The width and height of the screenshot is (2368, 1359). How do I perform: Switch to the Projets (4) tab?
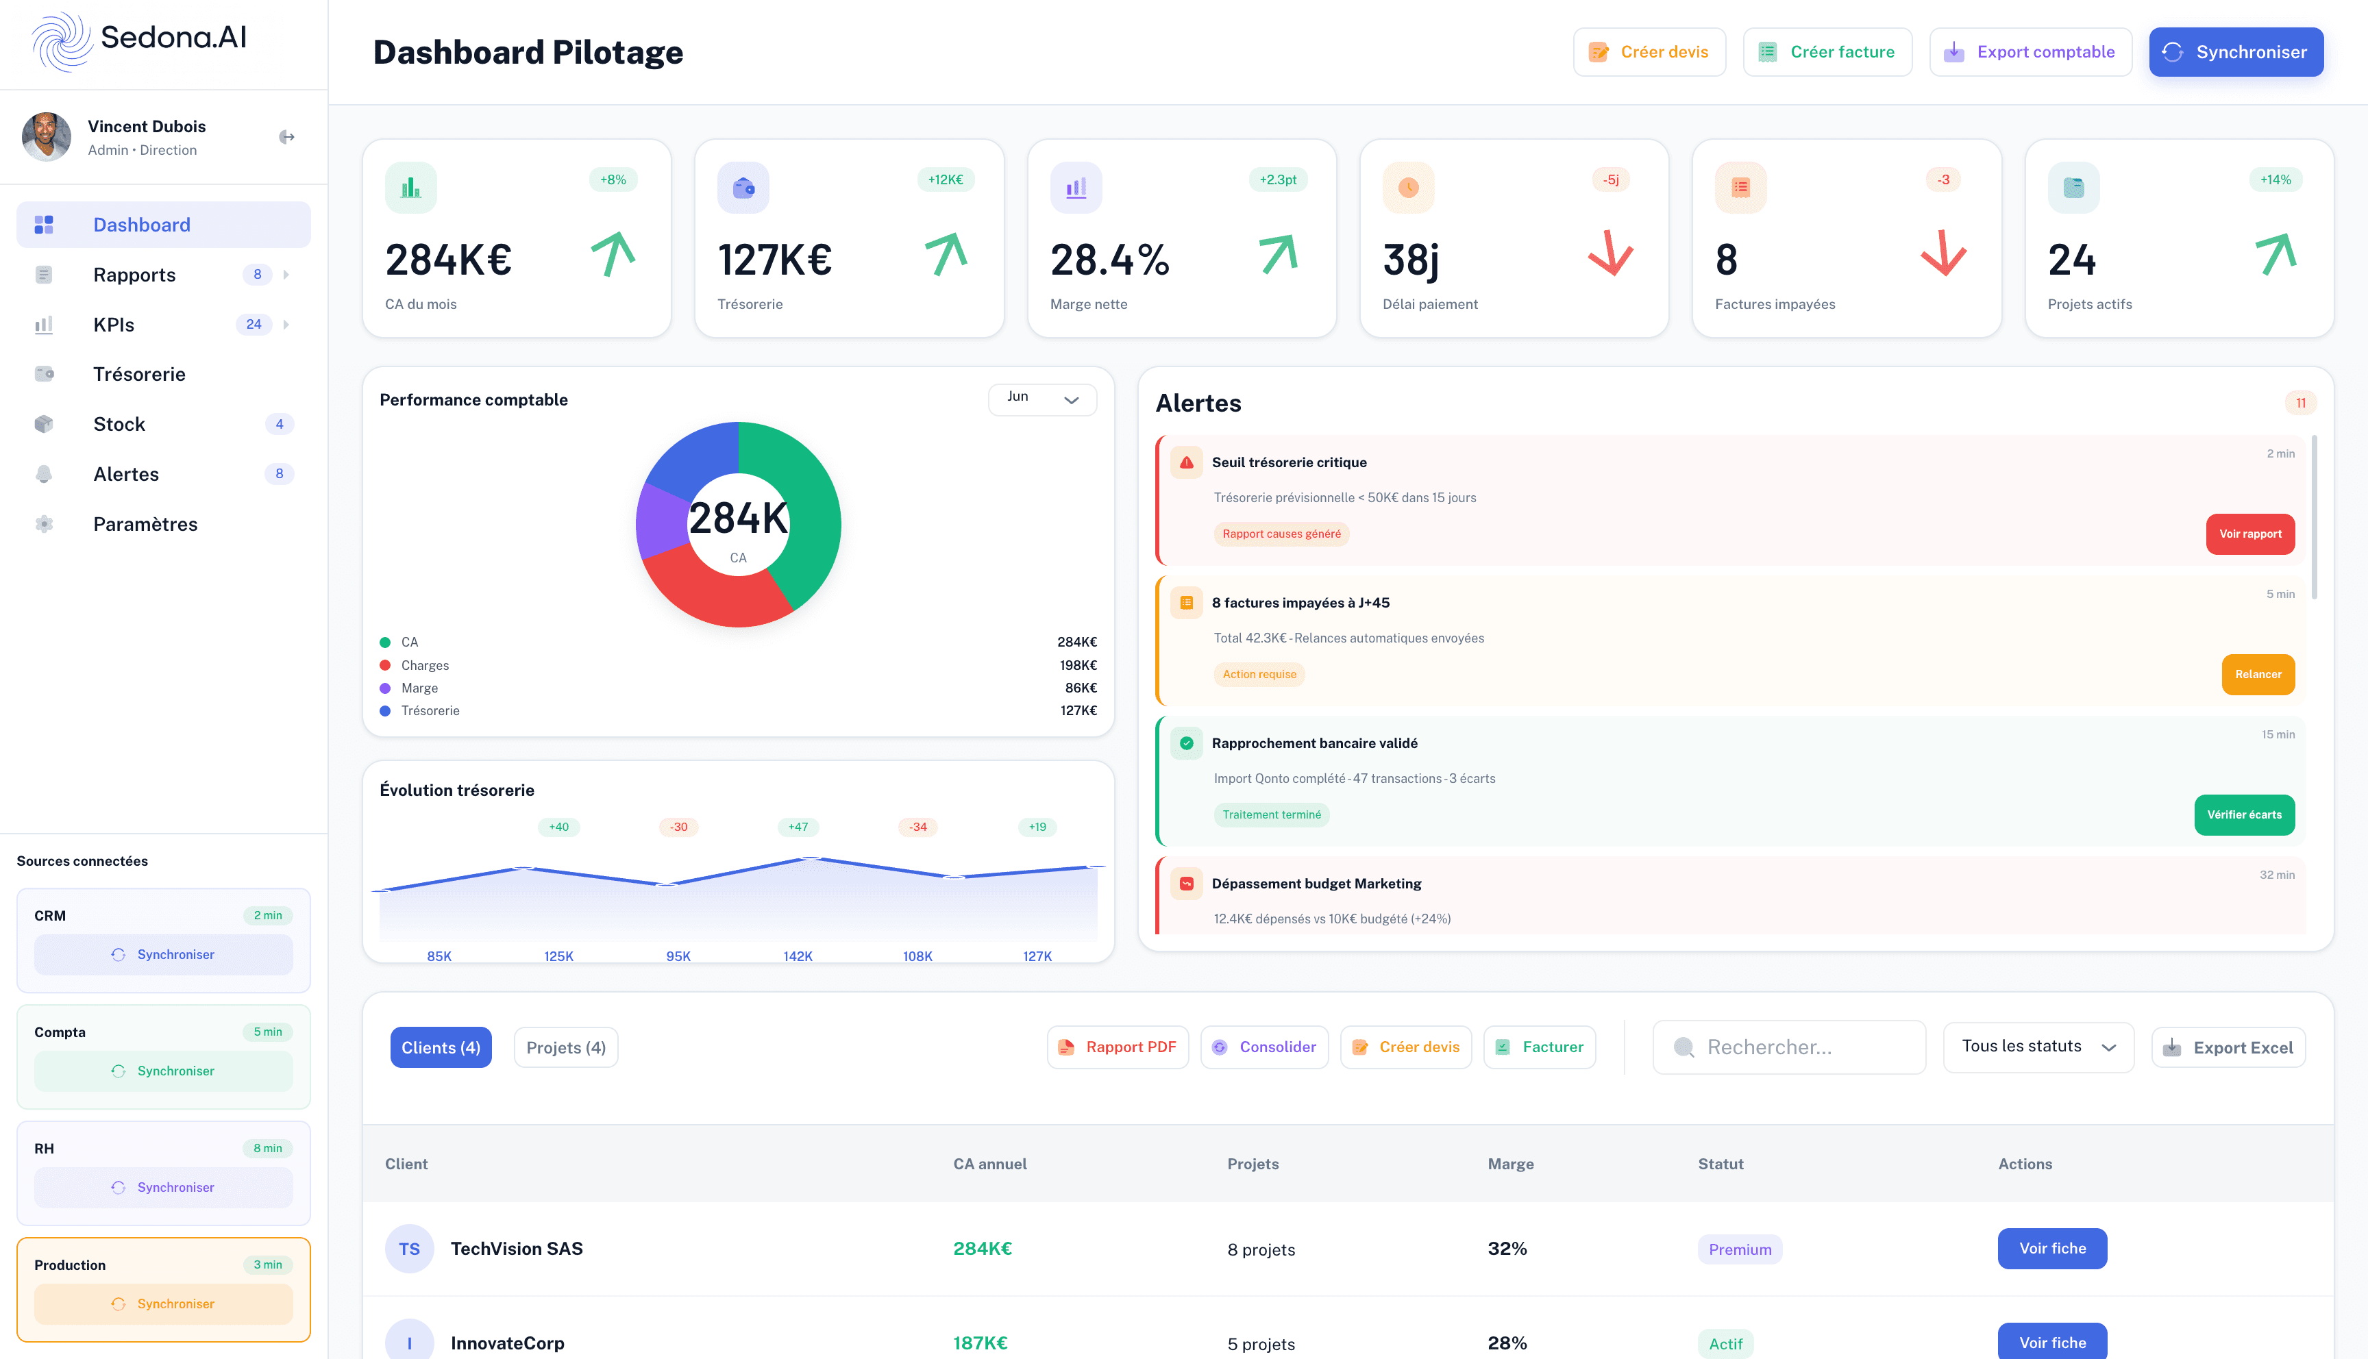[x=566, y=1047]
